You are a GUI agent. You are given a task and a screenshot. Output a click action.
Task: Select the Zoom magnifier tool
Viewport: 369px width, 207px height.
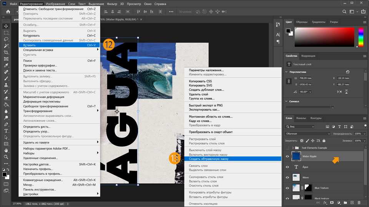[6, 157]
